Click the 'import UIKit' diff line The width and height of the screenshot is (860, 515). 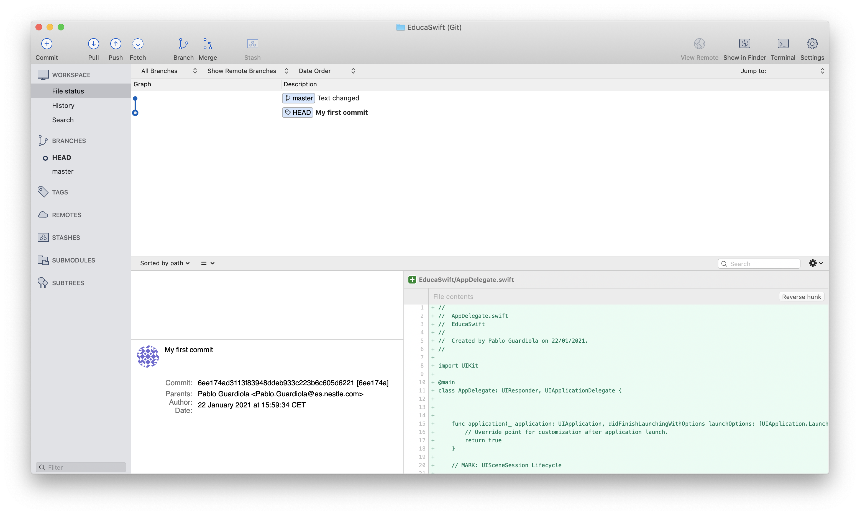pyautogui.click(x=458, y=365)
